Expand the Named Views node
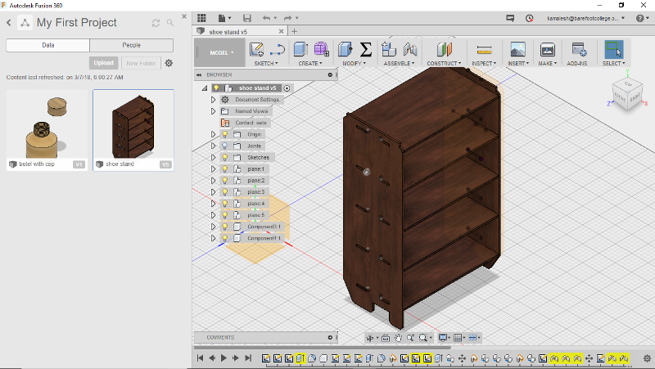This screenshot has width=655, height=369. pos(214,111)
